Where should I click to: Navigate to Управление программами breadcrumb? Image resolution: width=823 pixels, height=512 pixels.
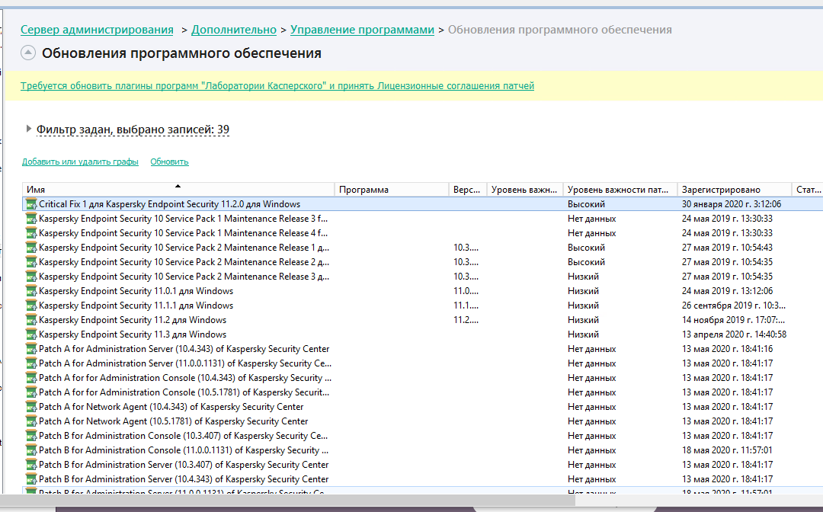[x=362, y=30]
